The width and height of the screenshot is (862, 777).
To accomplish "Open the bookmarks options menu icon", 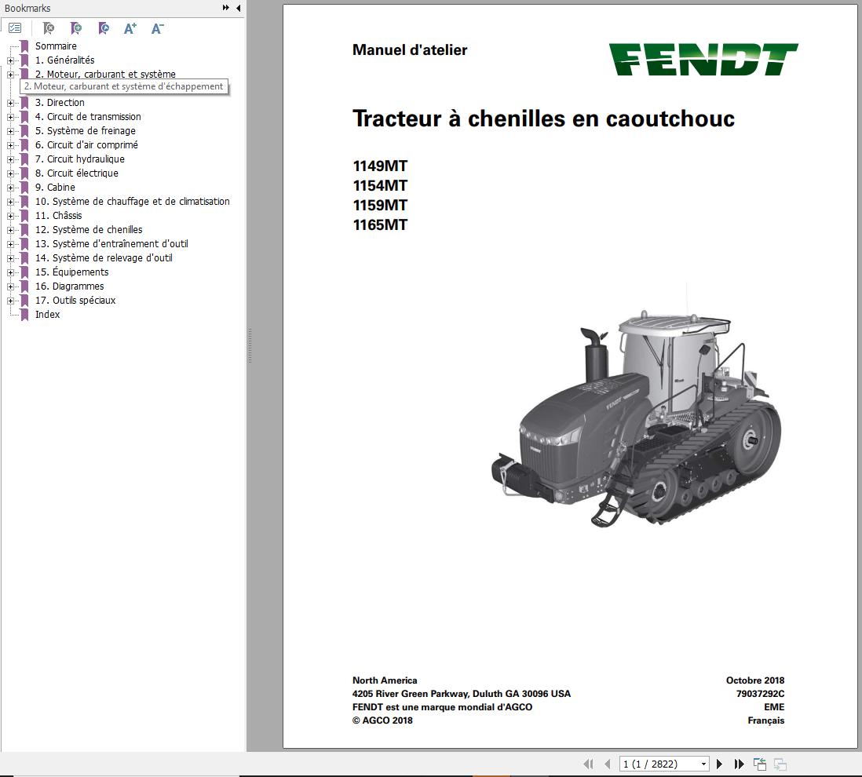I will tap(16, 28).
